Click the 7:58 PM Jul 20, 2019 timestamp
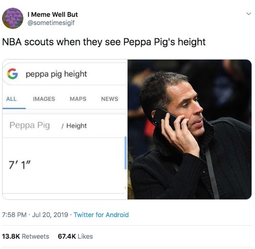This screenshot has width=255, height=249. coord(35,215)
